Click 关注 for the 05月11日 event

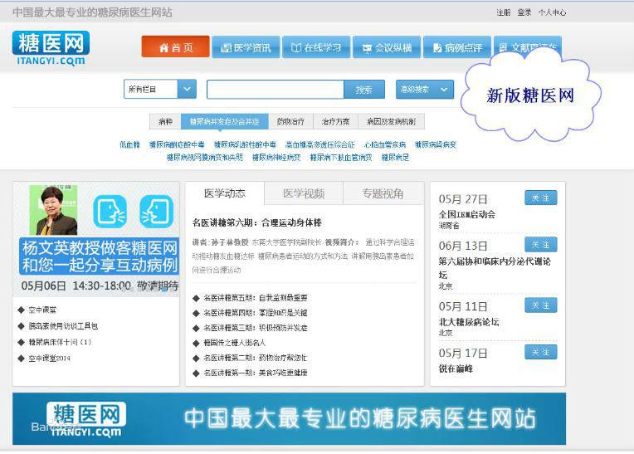pos(540,305)
